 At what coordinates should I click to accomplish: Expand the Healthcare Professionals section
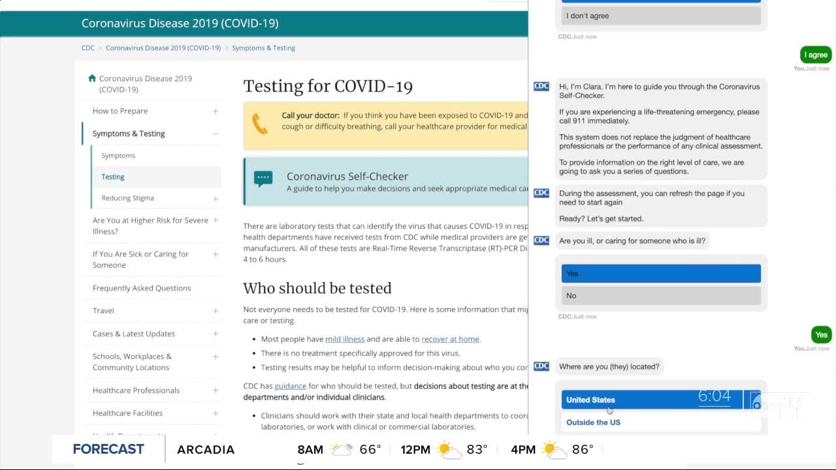216,390
